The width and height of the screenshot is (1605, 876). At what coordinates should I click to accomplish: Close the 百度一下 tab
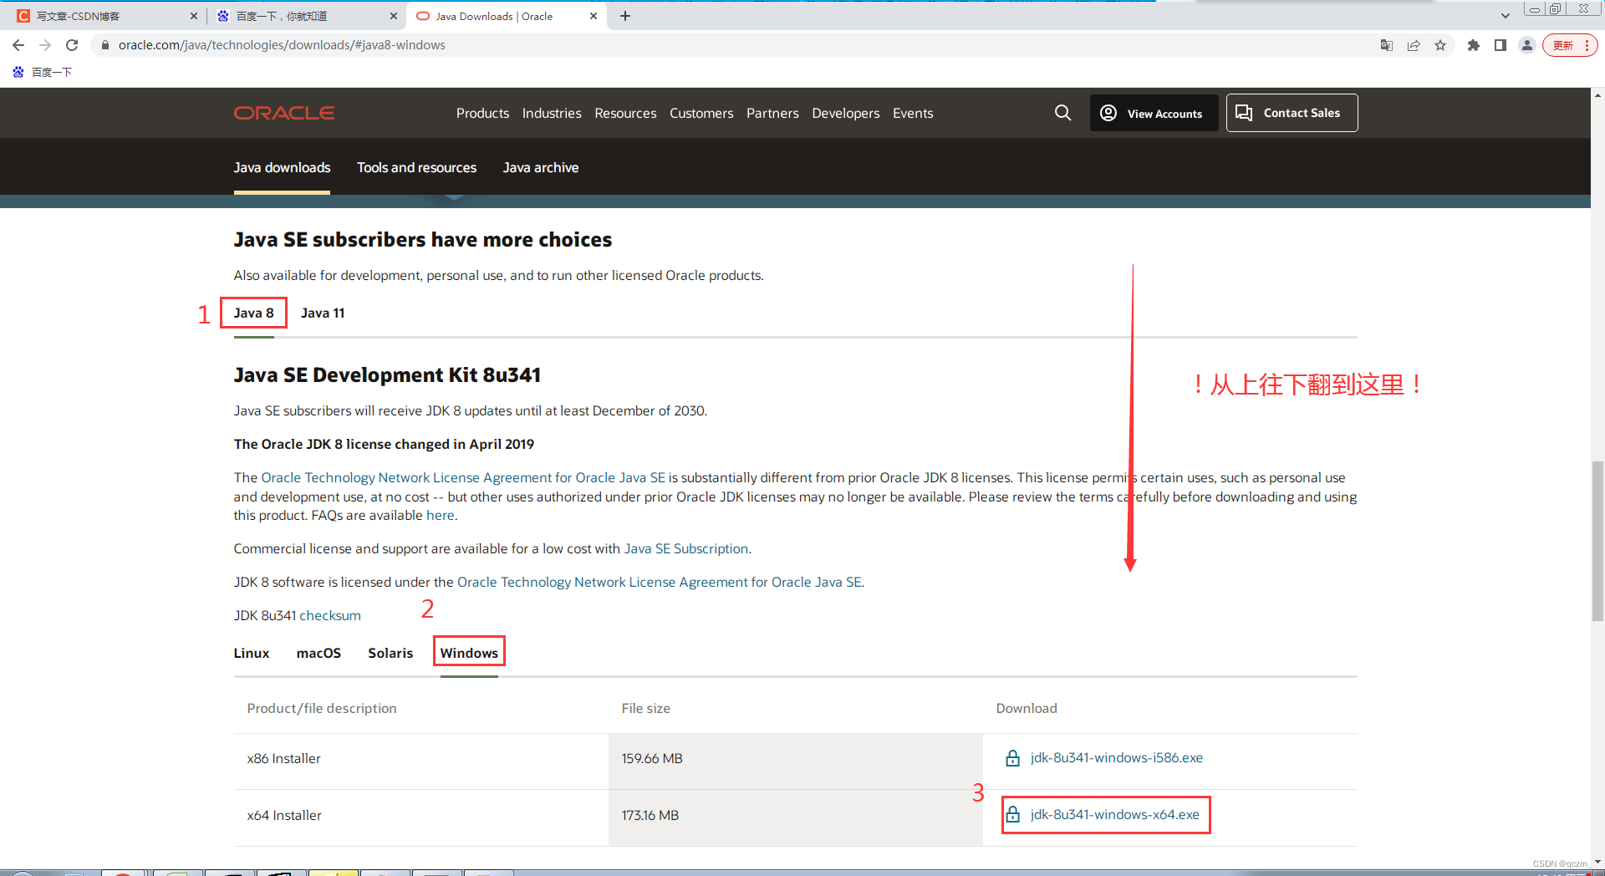click(x=394, y=16)
